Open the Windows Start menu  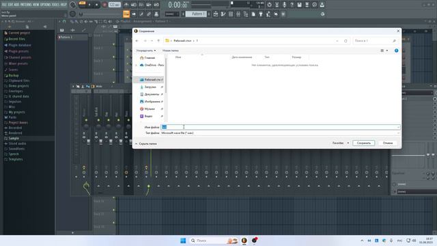[183, 241]
